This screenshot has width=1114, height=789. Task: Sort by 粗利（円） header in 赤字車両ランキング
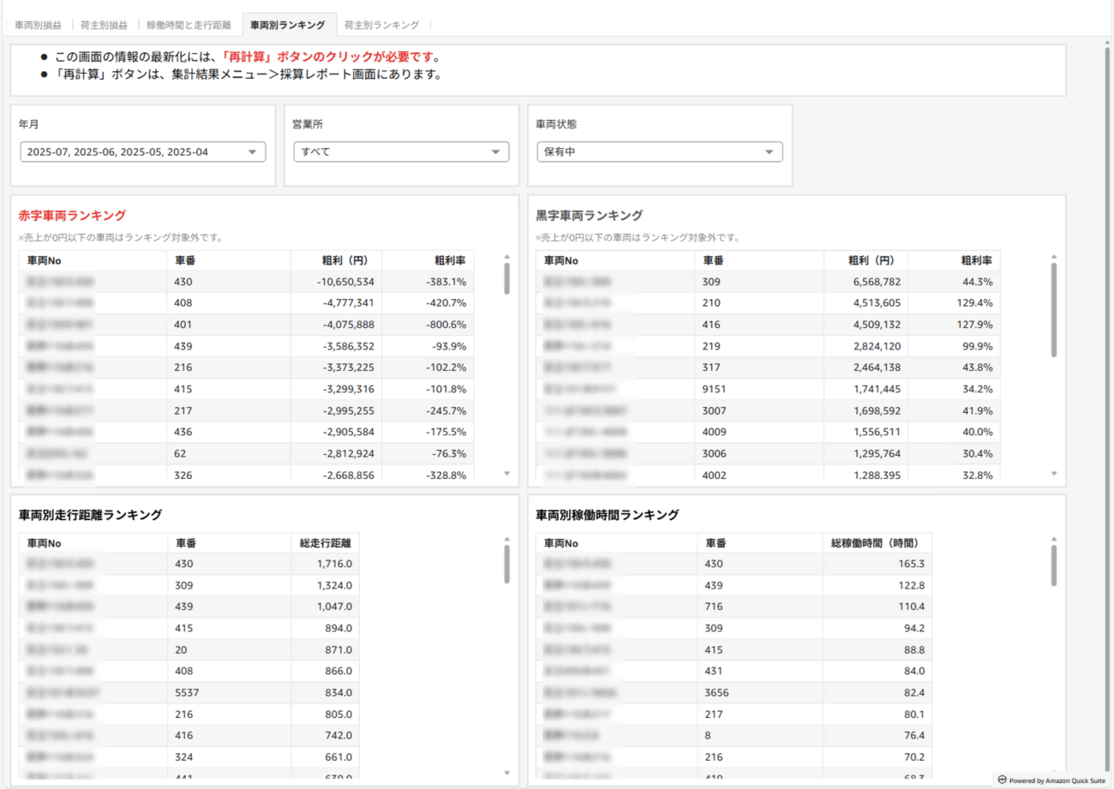click(x=345, y=260)
